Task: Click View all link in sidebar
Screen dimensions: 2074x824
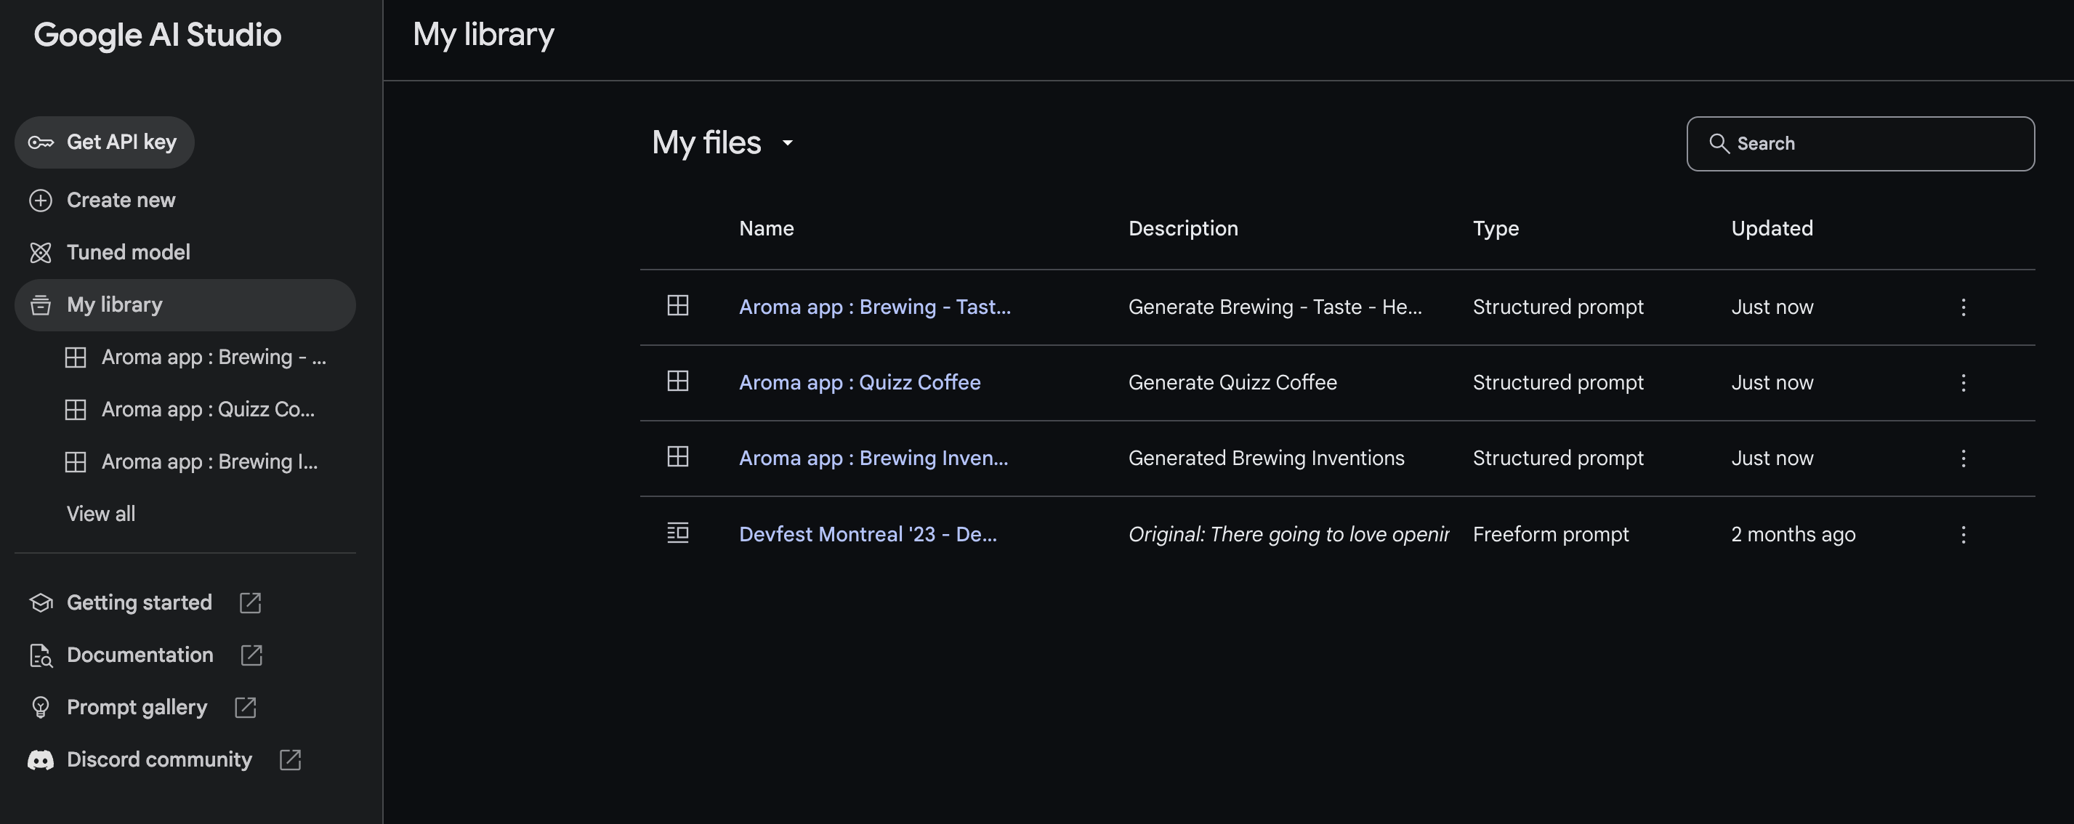Action: pos(100,514)
